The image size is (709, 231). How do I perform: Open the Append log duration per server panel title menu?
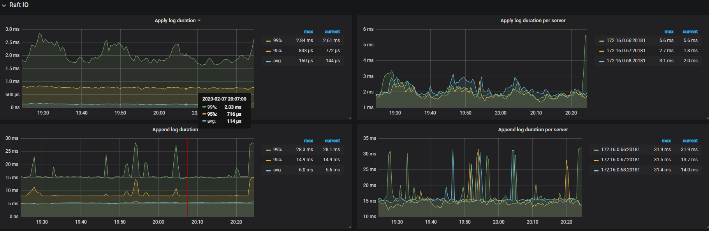click(x=533, y=130)
